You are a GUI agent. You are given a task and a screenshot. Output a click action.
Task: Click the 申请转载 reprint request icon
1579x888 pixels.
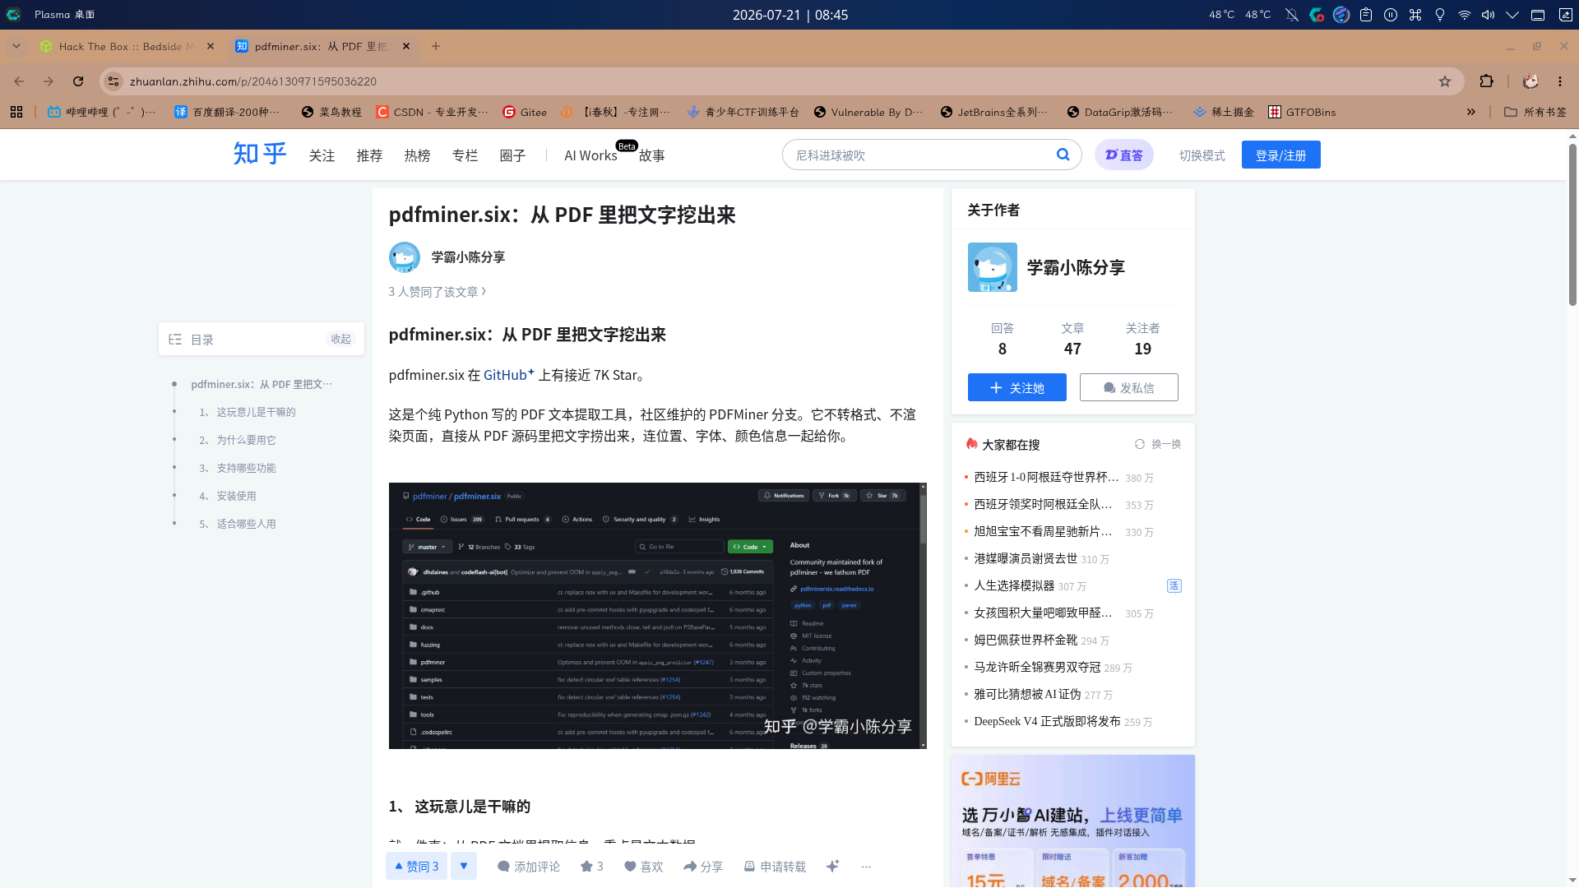749,866
